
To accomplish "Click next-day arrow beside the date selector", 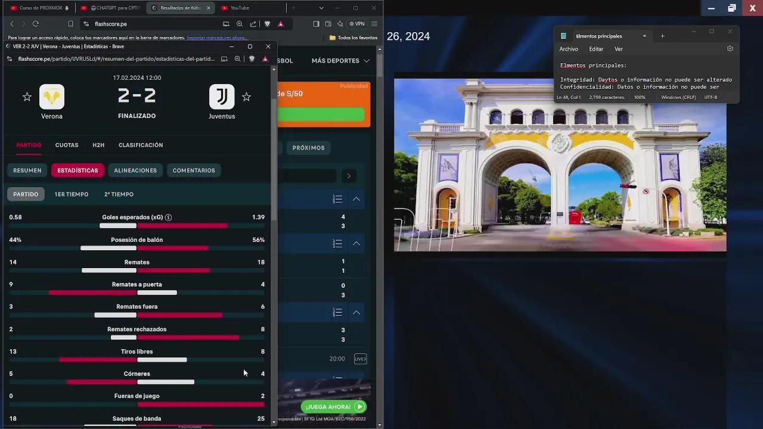I will 349,176.
